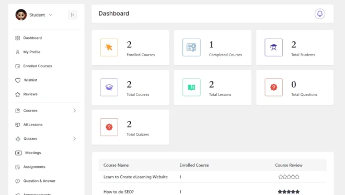345x195 pixels.
Task: Open the How to do SEO? course
Action: tap(119, 192)
